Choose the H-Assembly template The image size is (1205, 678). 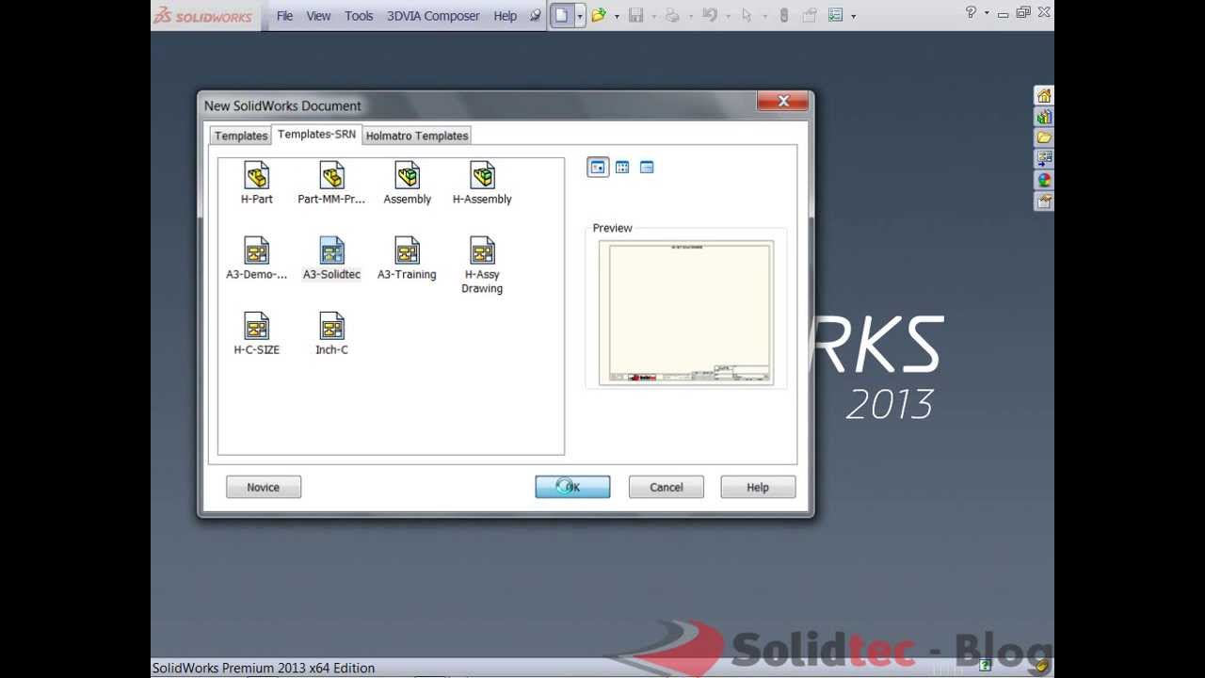482,184
